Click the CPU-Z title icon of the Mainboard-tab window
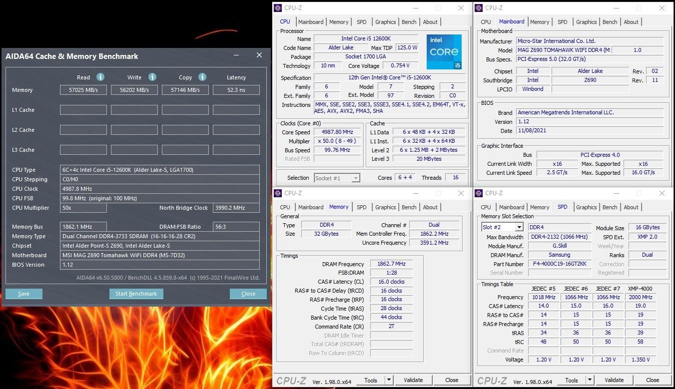 pos(479,8)
